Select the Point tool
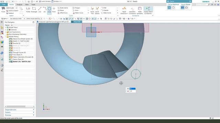Viewport: 220px width, 123px height. click(x=54, y=10)
